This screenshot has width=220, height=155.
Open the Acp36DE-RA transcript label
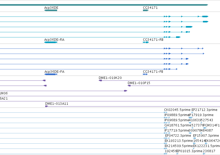pyautogui.click(x=54, y=40)
